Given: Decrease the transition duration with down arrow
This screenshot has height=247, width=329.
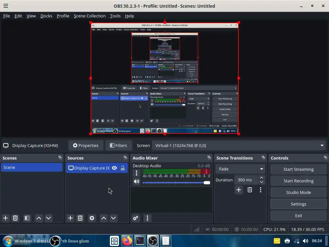Looking at the screenshot, I should 262,182.
